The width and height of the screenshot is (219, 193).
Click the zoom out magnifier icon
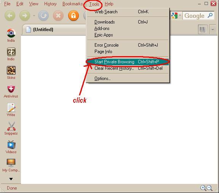[209, 188]
